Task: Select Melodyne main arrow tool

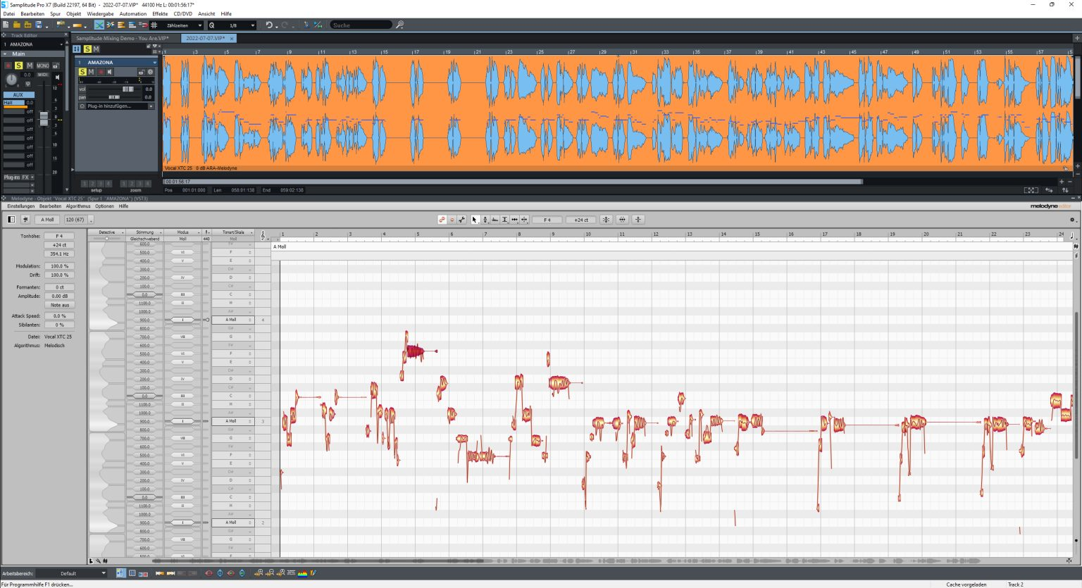Action: click(x=475, y=220)
